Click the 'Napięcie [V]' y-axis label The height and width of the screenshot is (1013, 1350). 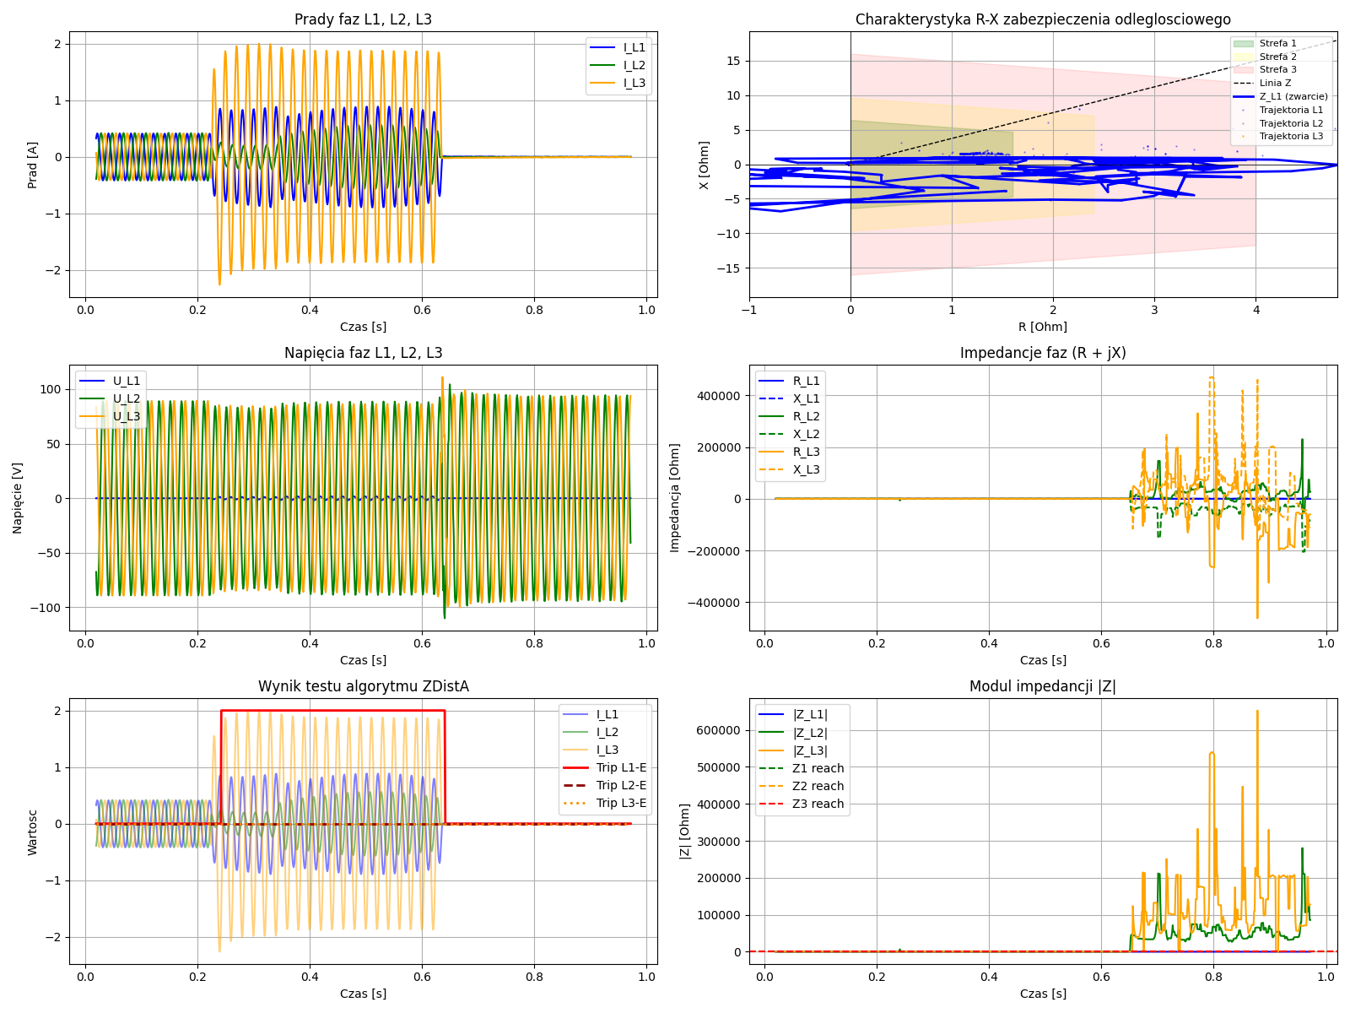(x=18, y=498)
